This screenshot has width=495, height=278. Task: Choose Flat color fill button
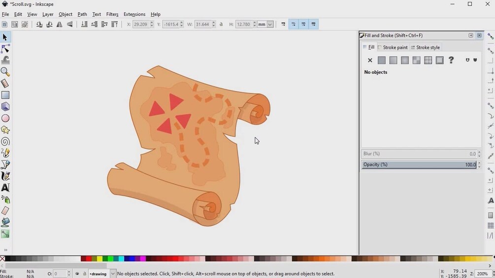382,60
